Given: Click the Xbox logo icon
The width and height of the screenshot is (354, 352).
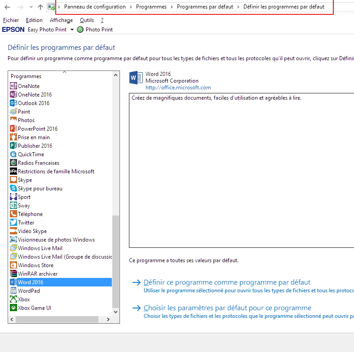Looking at the screenshot, I should (13, 299).
